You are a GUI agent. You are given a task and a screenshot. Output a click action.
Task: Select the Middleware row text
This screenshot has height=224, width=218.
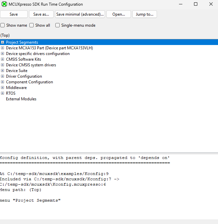tap(16, 88)
